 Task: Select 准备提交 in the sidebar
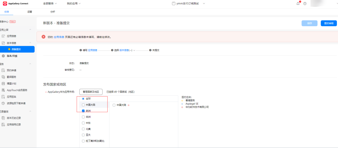click(x=17, y=49)
